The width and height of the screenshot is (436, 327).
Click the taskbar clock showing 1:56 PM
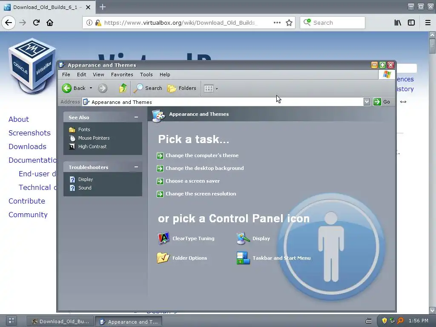tap(419, 321)
